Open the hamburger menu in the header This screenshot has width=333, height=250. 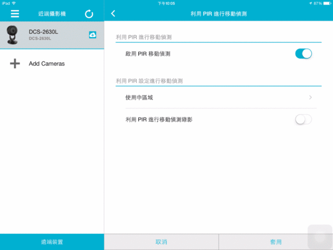[15, 14]
